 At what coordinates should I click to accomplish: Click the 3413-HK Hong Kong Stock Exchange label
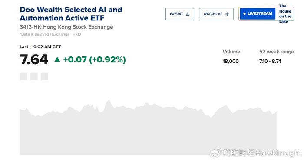[x=66, y=27]
